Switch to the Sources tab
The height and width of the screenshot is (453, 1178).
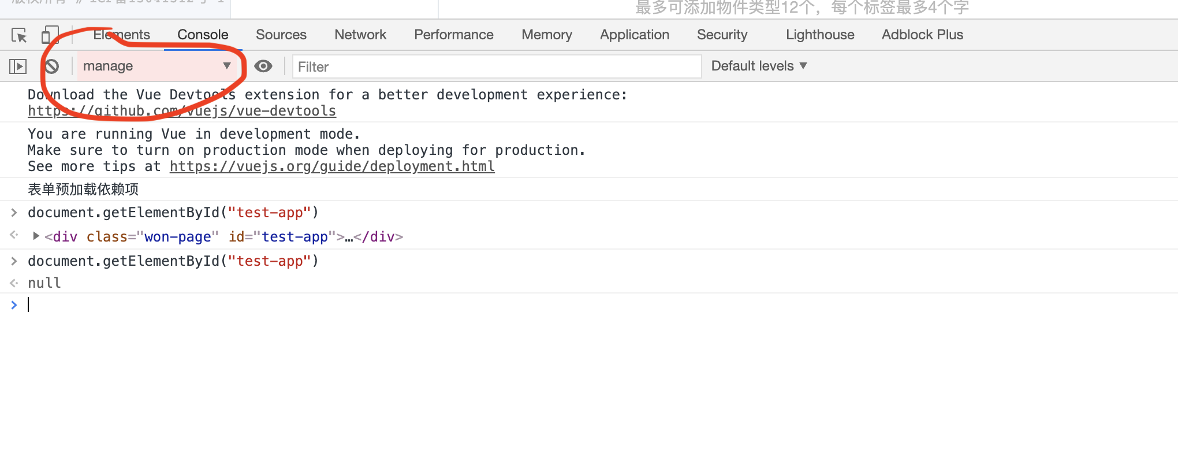pyautogui.click(x=281, y=35)
